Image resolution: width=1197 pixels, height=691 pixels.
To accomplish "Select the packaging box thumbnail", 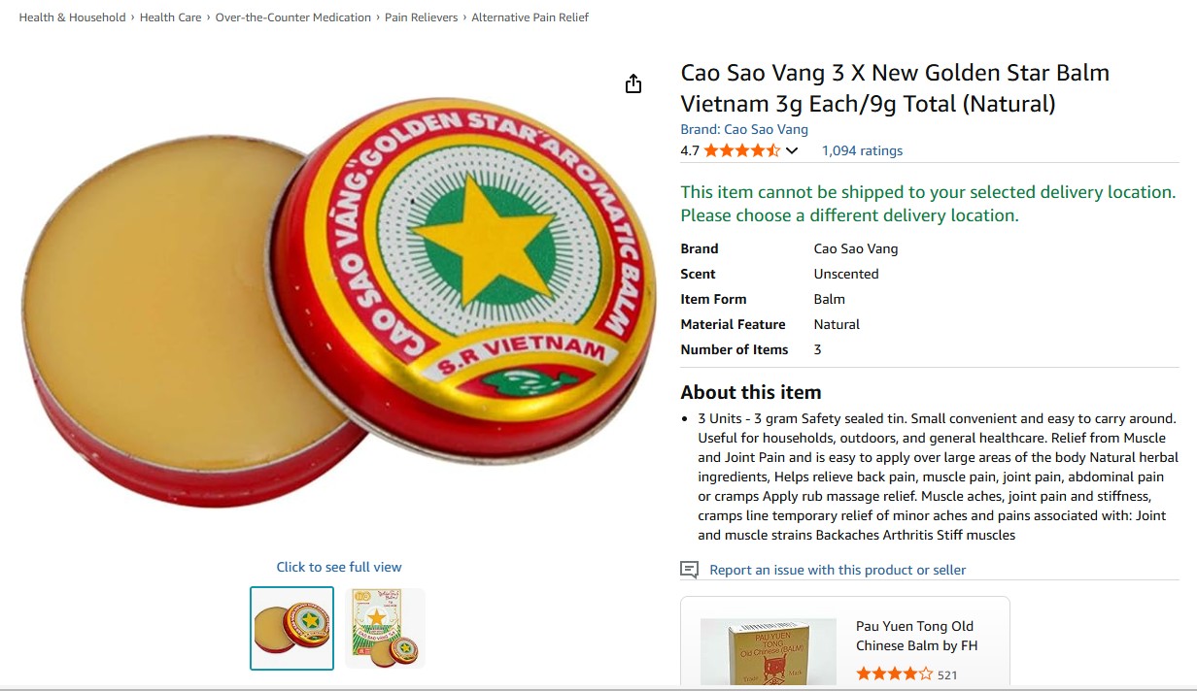I will click(387, 628).
